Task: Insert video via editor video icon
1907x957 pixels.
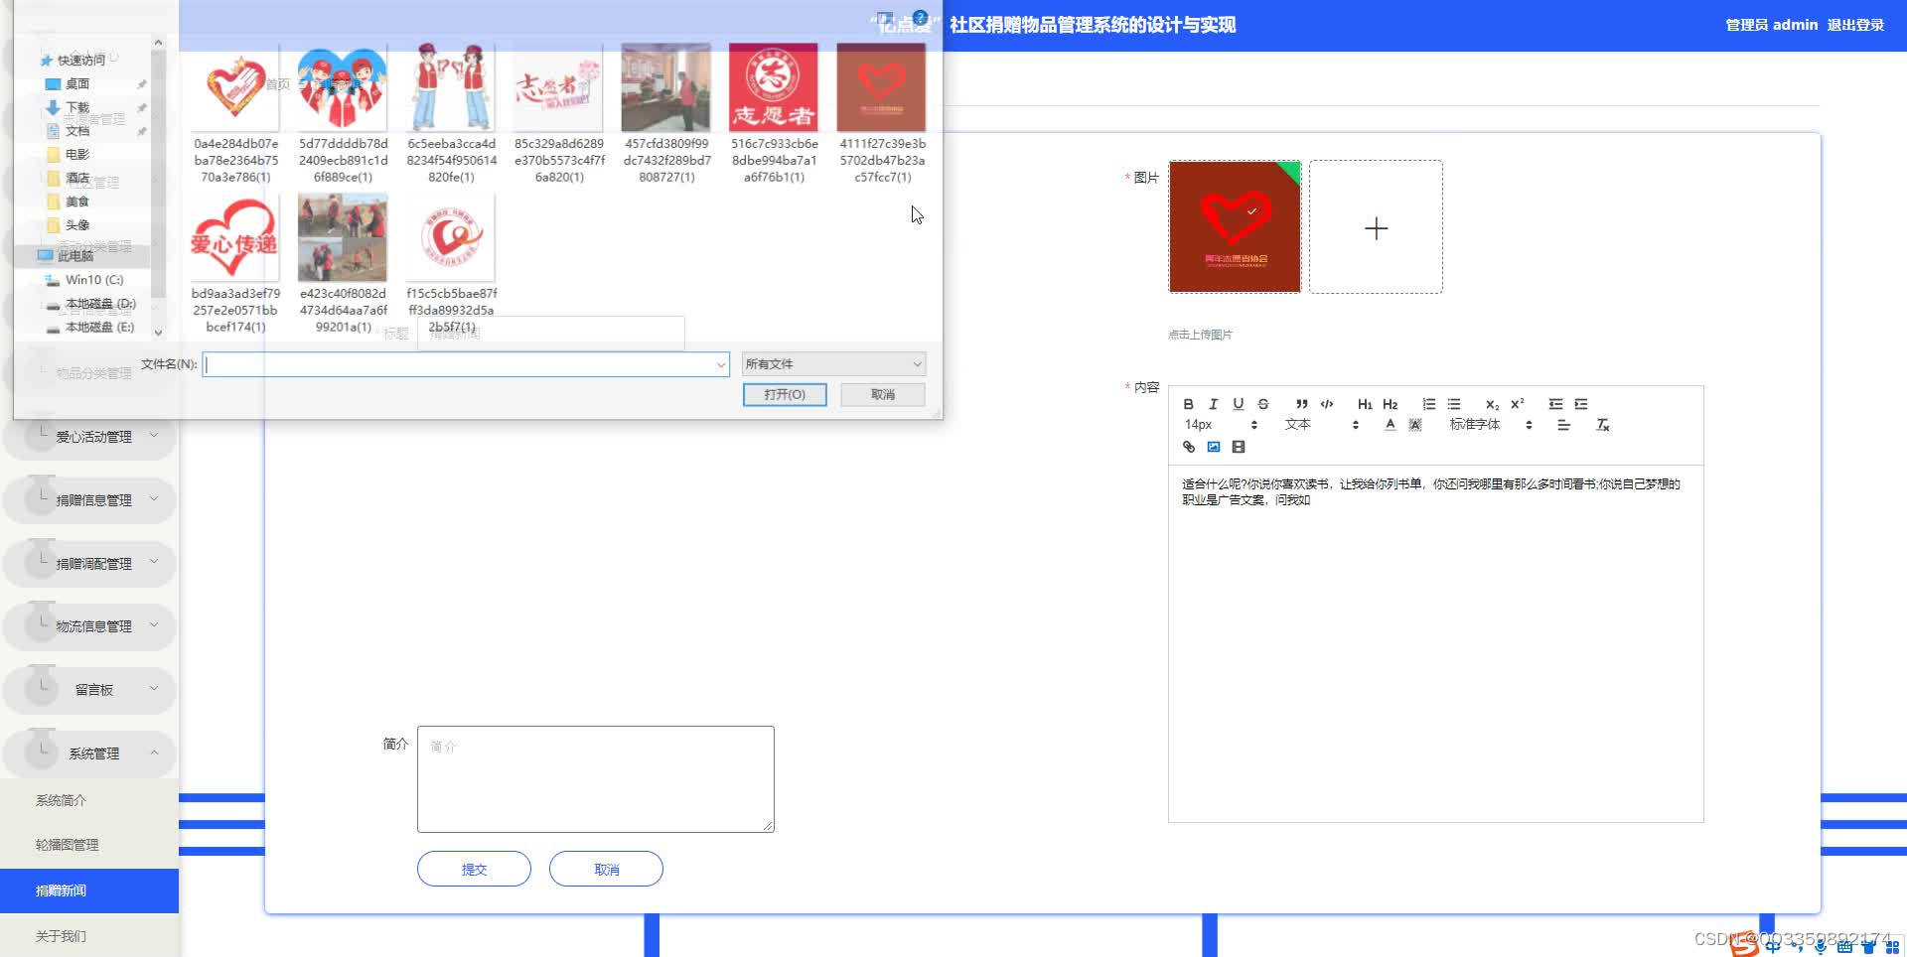Action: [1239, 447]
